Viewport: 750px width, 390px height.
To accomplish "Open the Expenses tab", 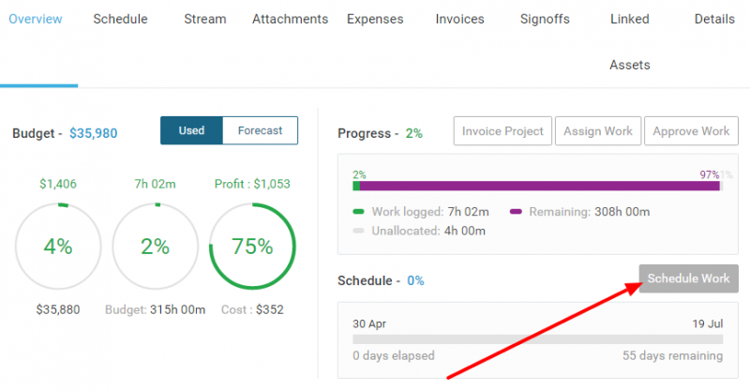I will 375,19.
